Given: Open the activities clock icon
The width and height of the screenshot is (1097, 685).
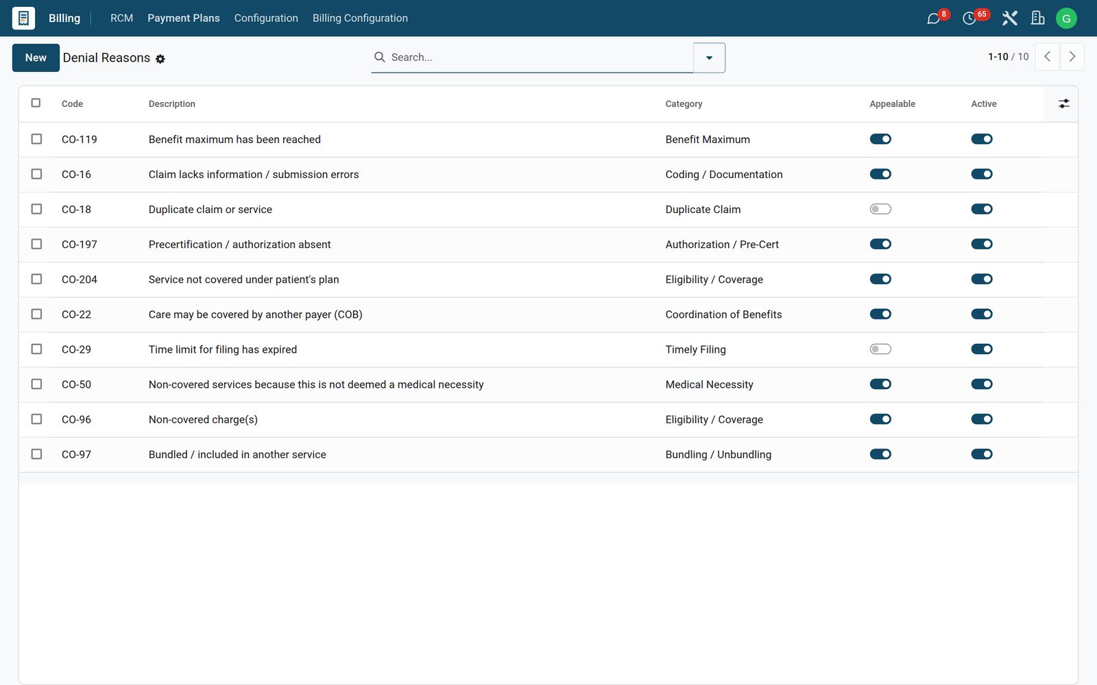Looking at the screenshot, I should pyautogui.click(x=969, y=18).
